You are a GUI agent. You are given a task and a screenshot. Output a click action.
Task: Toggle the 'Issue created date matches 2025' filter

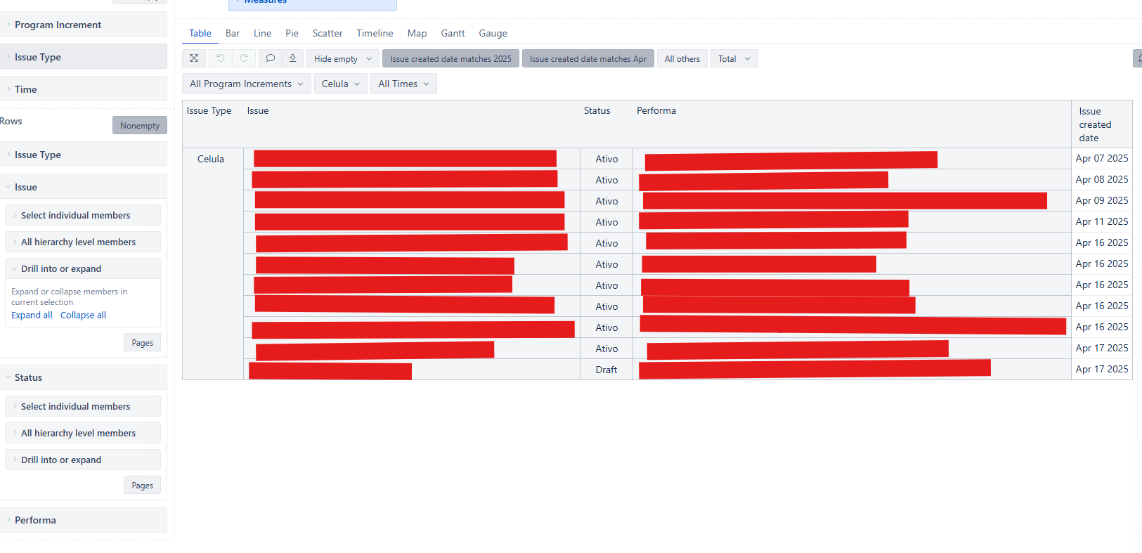(450, 58)
